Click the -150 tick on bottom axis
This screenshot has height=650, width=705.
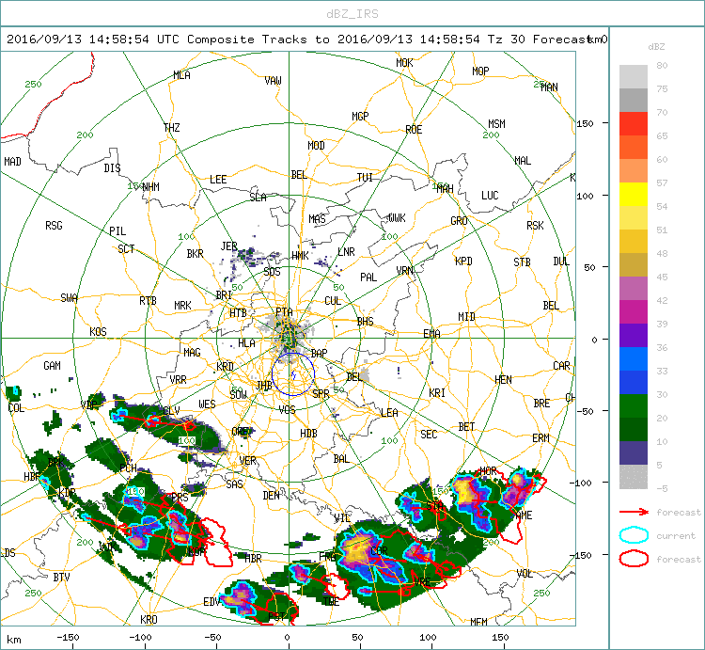(68, 638)
